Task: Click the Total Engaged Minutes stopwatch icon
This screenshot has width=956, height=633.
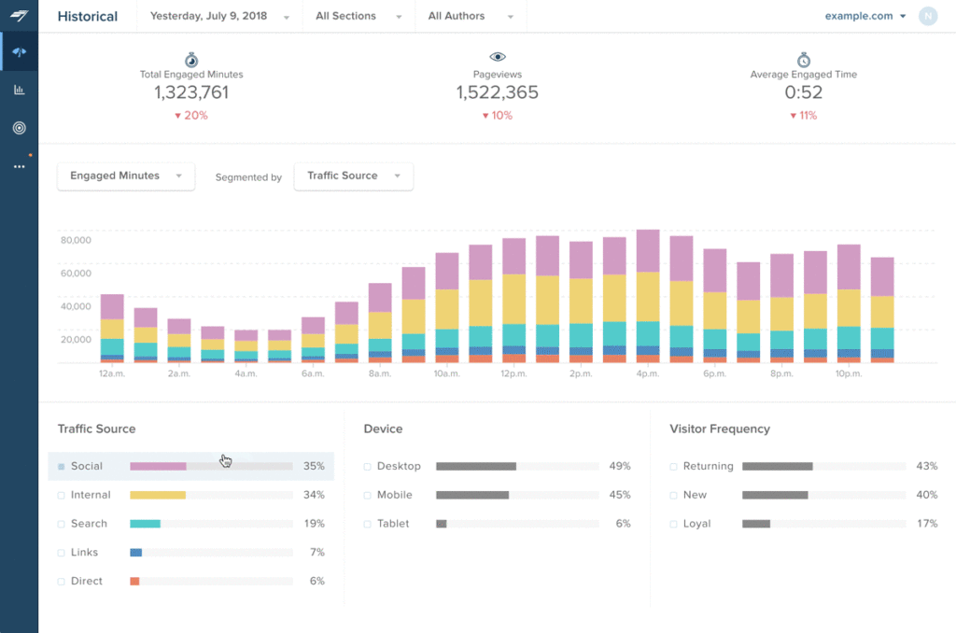Action: click(191, 60)
